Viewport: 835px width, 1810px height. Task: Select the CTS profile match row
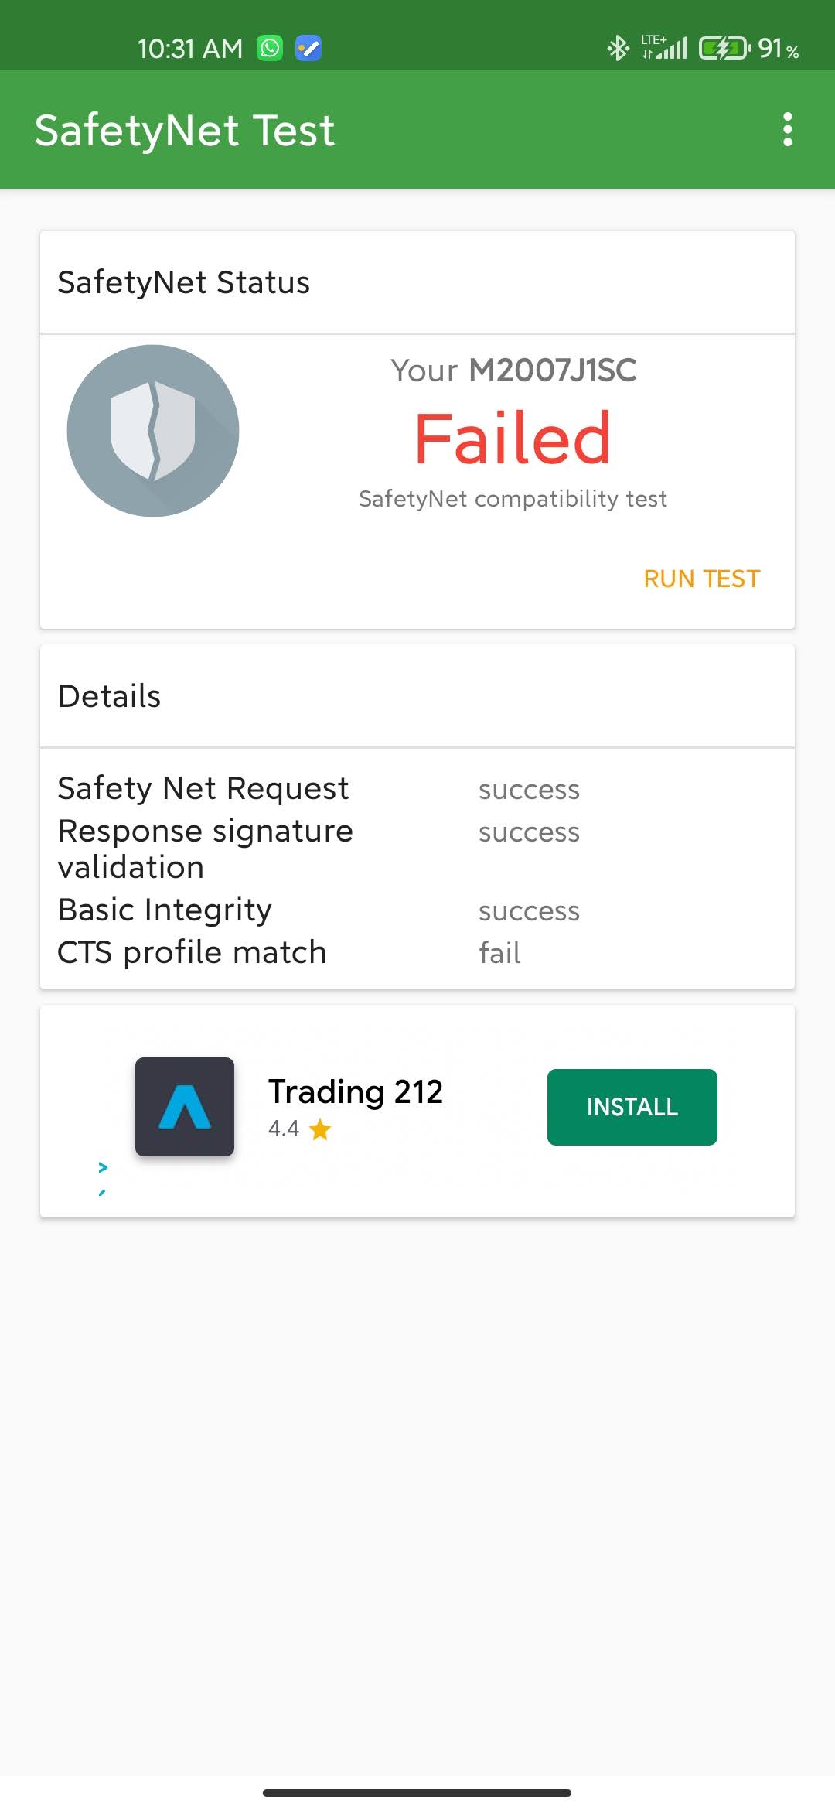coord(417,953)
